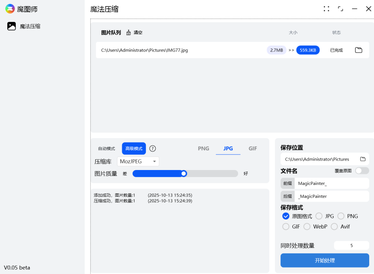Switch to the GIF compression tab

pyautogui.click(x=253, y=148)
